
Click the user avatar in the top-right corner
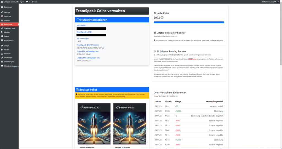pyautogui.click(x=278, y=2)
